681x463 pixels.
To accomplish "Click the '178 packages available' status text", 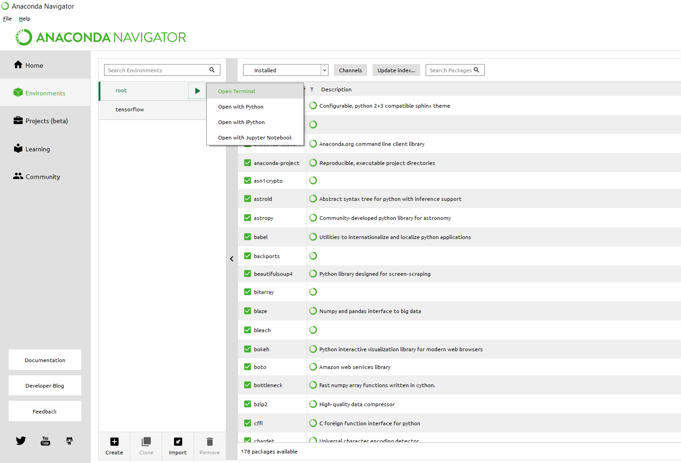I will (x=269, y=452).
